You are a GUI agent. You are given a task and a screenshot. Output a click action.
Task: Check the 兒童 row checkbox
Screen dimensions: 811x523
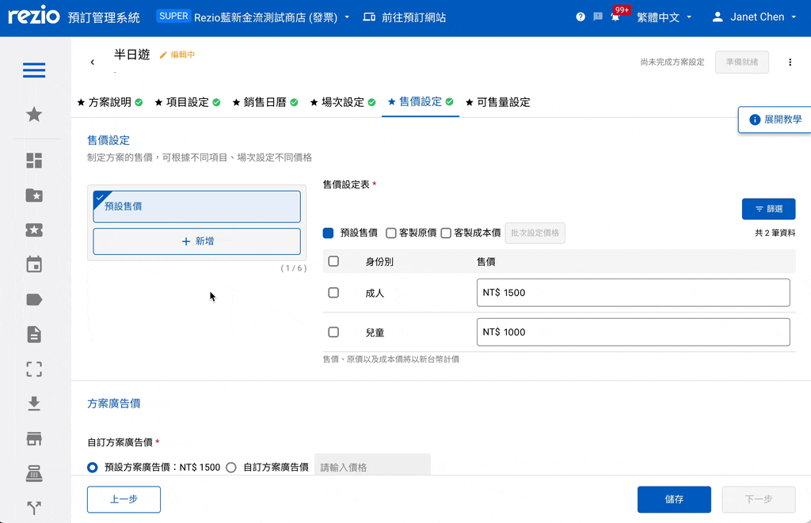333,332
